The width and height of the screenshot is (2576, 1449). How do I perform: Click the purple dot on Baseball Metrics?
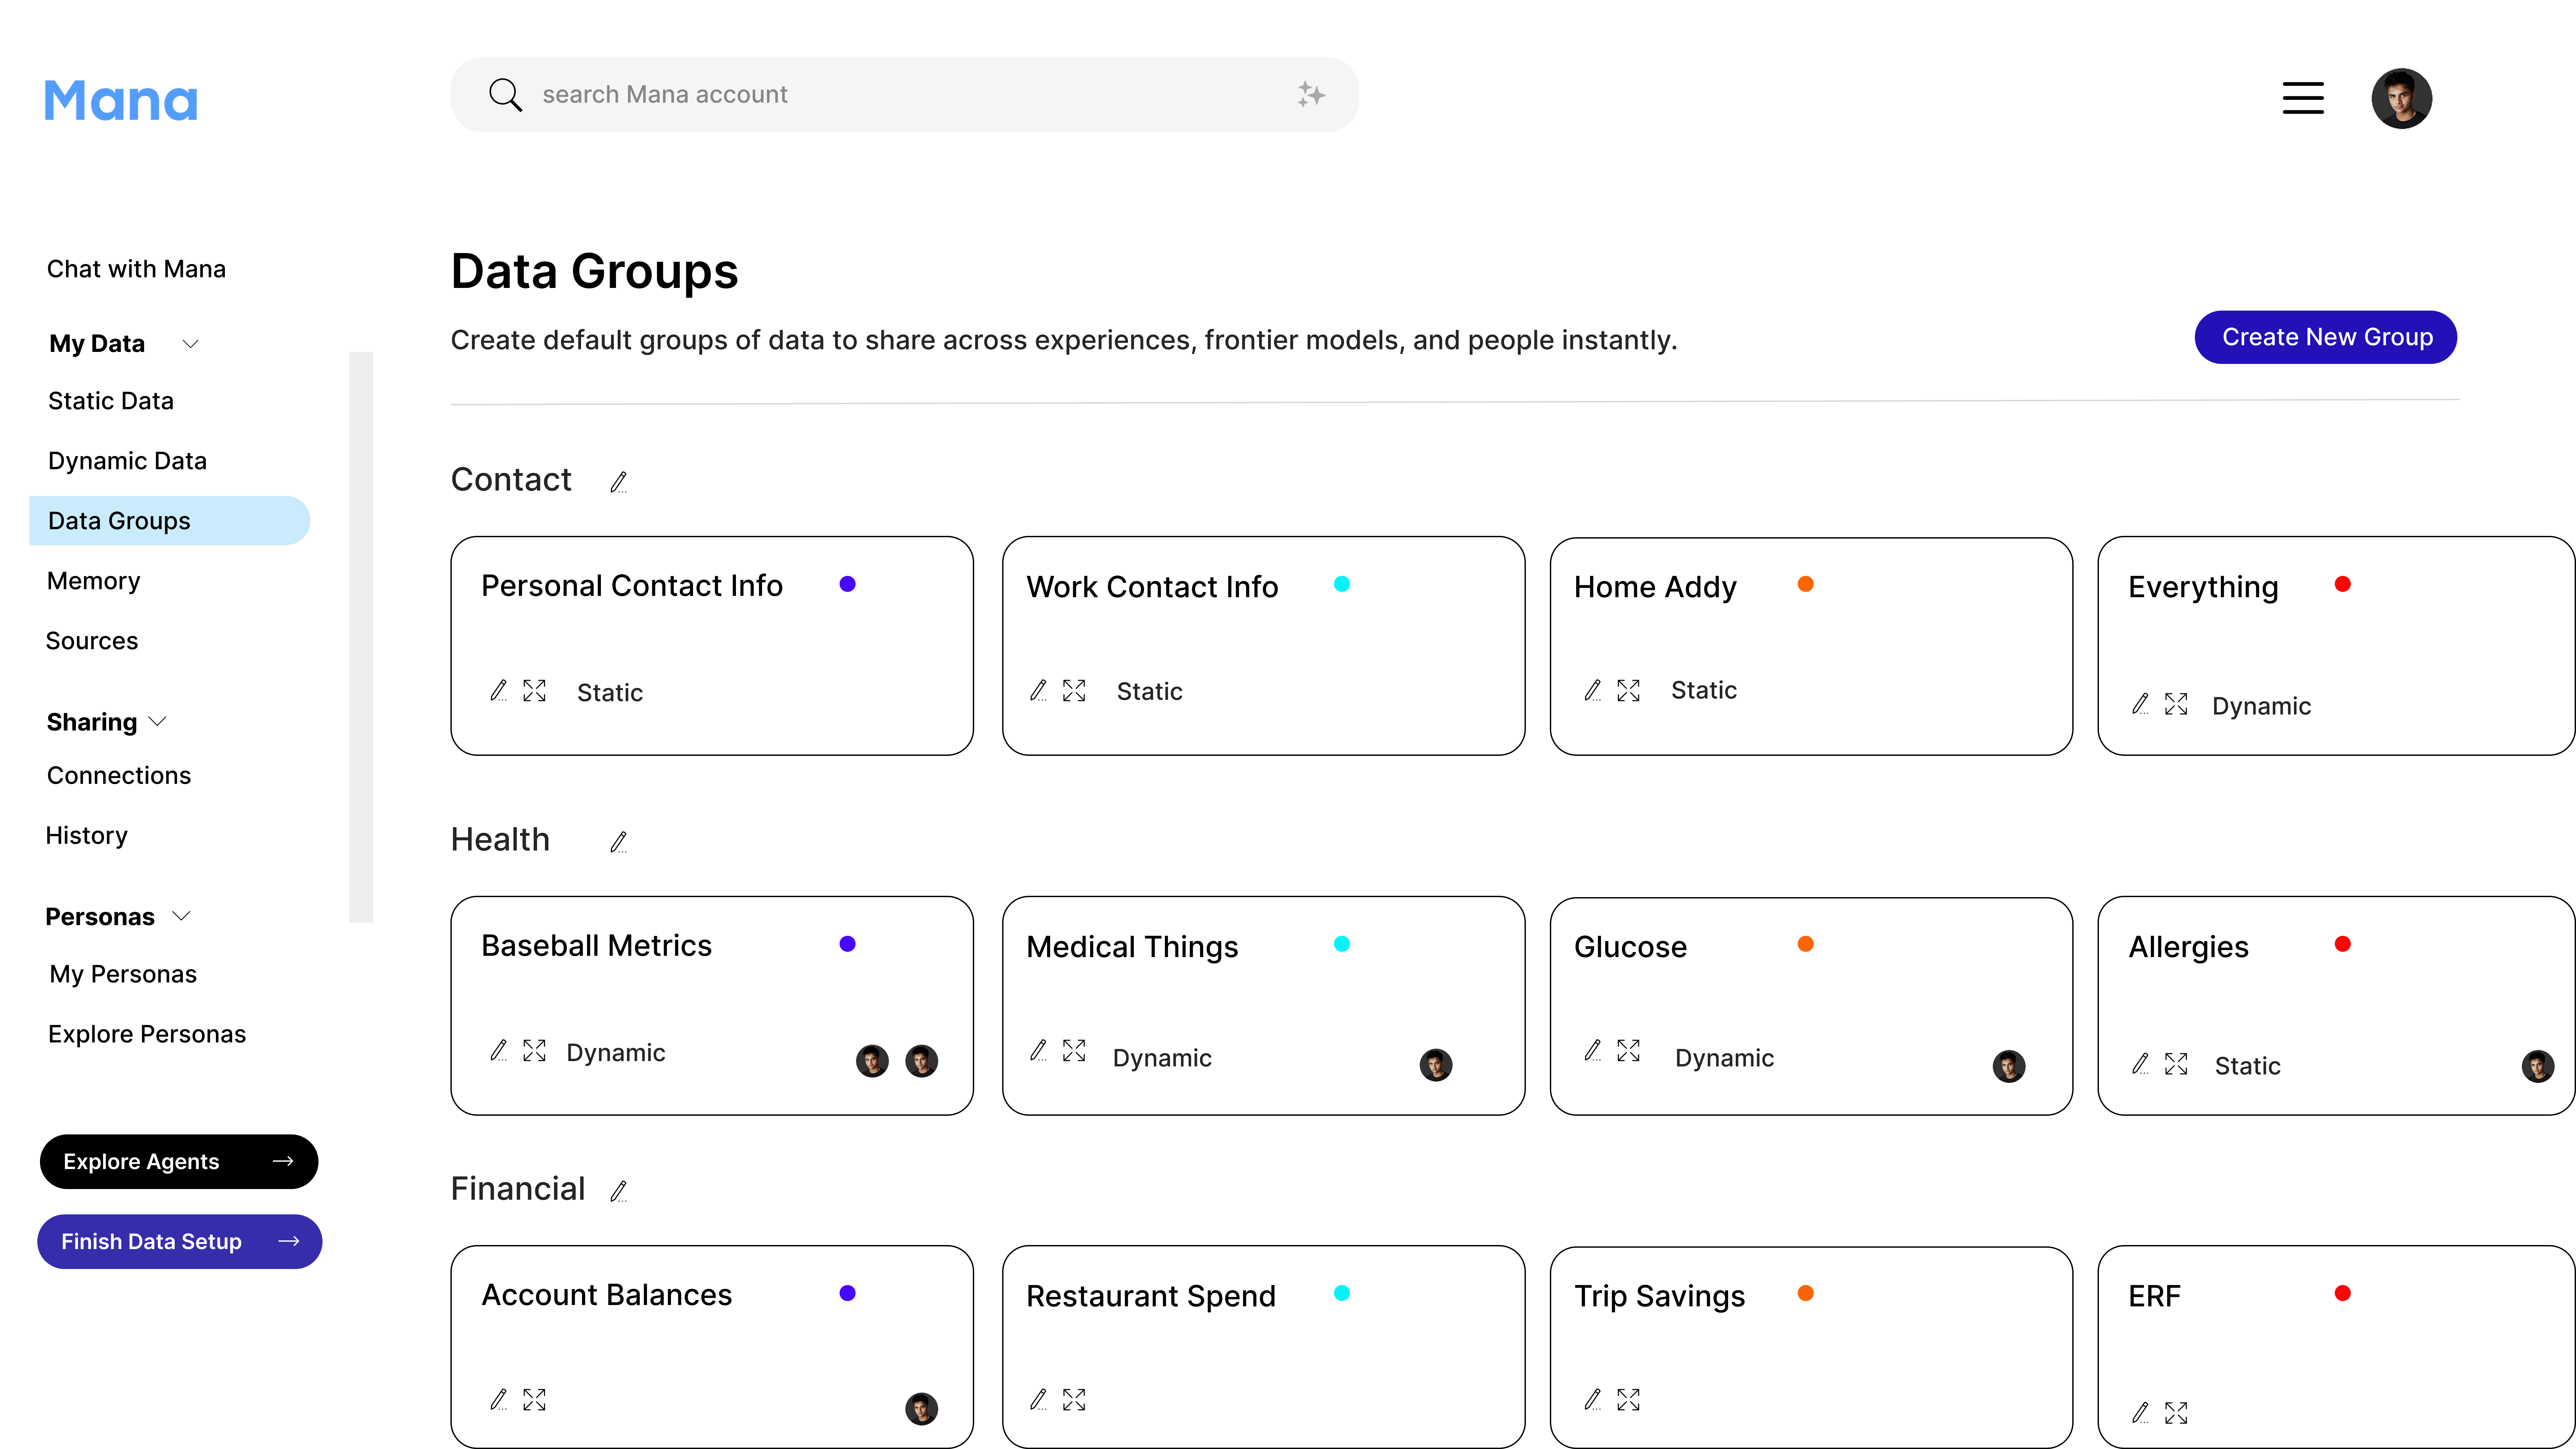tap(847, 944)
